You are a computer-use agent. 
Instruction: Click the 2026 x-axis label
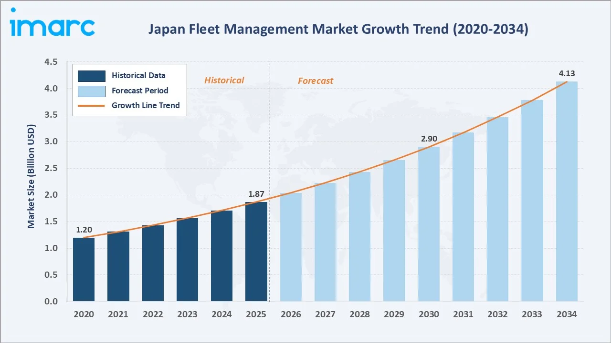[x=291, y=314]
